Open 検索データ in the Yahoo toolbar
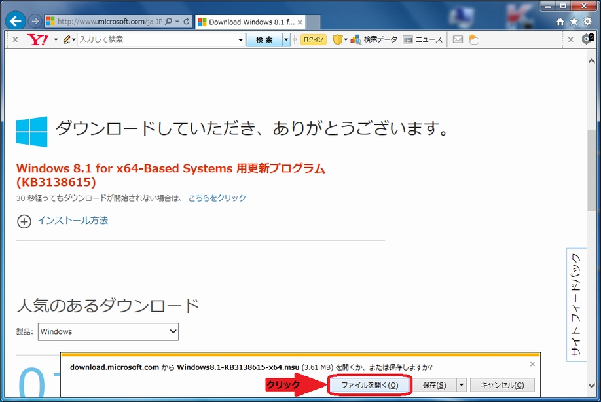This screenshot has width=601, height=402. click(374, 39)
